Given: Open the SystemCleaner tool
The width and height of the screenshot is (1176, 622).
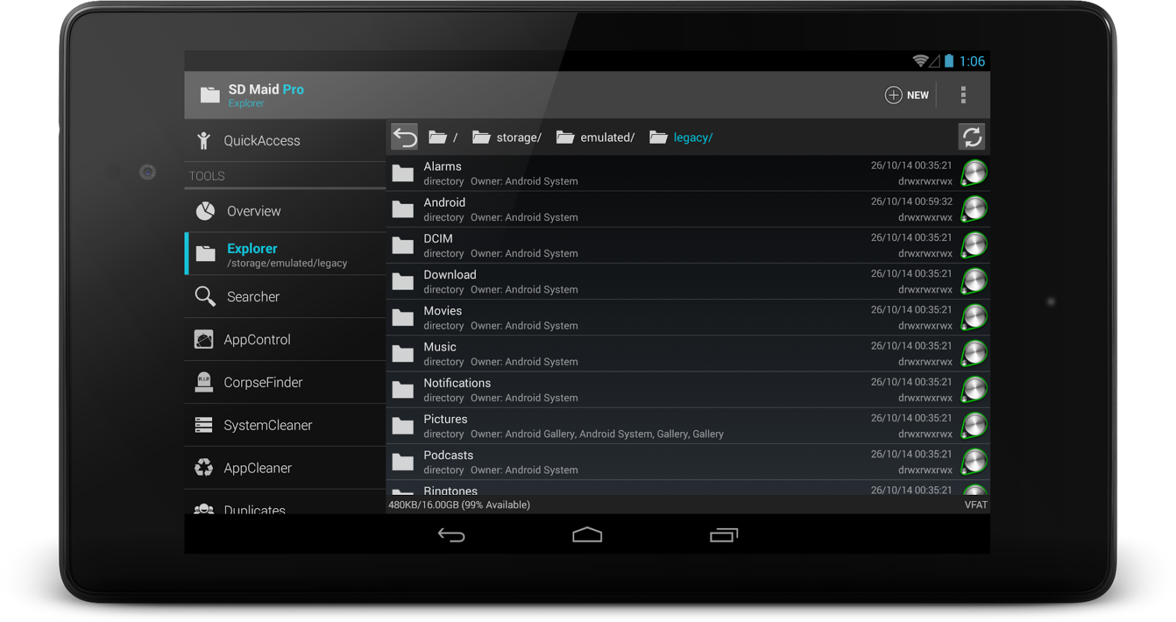Looking at the screenshot, I should (x=285, y=425).
